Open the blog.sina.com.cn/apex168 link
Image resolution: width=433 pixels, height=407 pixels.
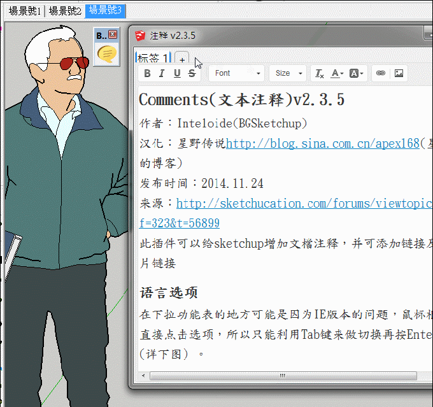coord(322,143)
